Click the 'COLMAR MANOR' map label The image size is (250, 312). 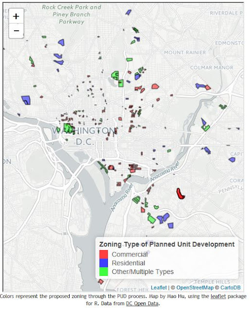(x=212, y=68)
